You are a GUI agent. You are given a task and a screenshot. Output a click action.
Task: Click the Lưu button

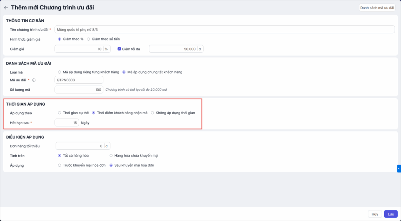390,214
